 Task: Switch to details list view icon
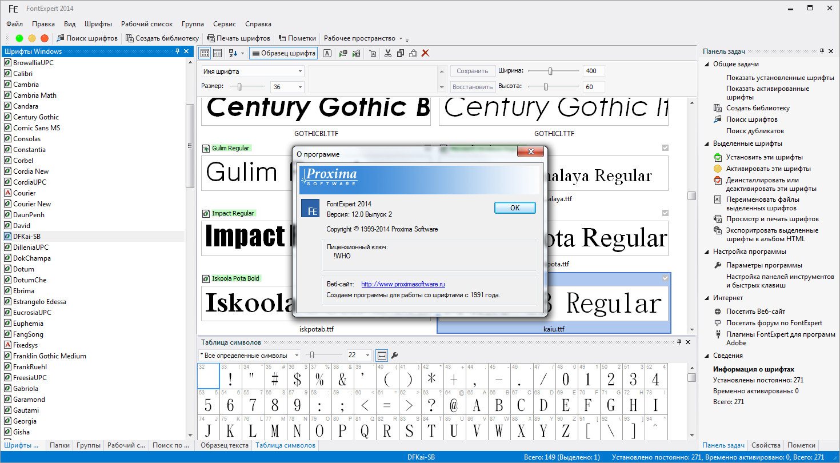point(217,53)
